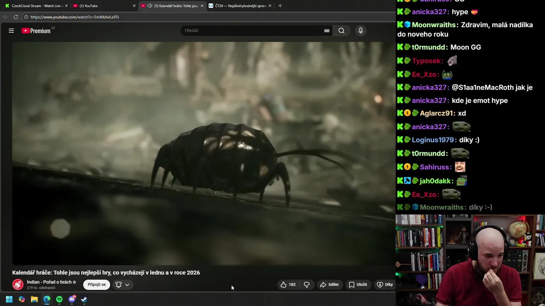The width and height of the screenshot is (545, 306).
Task: Like the video with thumbs up
Action: pos(288,285)
